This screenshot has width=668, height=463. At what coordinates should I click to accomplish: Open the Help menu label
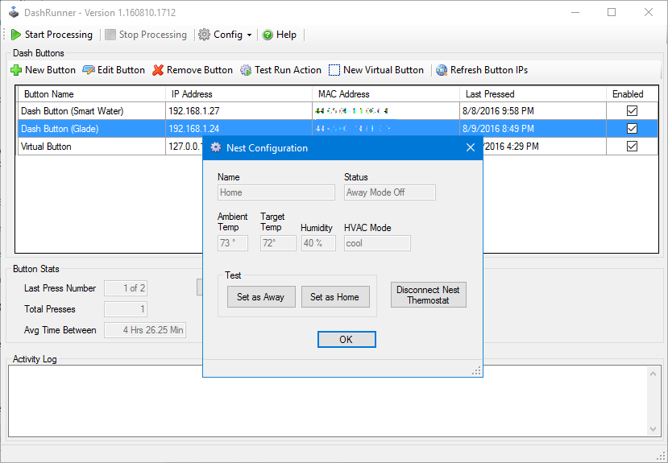coord(286,35)
